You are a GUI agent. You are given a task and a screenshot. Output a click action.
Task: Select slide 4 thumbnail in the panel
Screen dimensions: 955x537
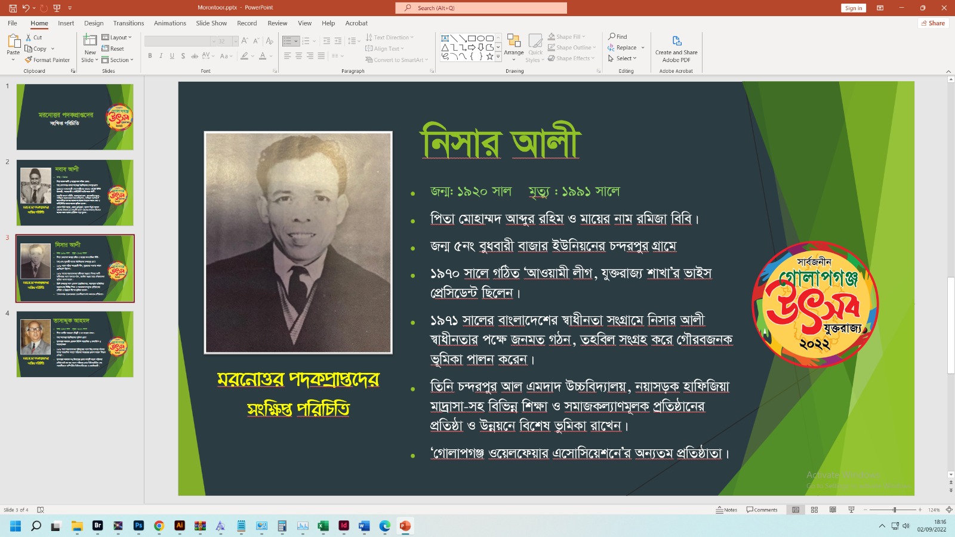click(x=75, y=344)
